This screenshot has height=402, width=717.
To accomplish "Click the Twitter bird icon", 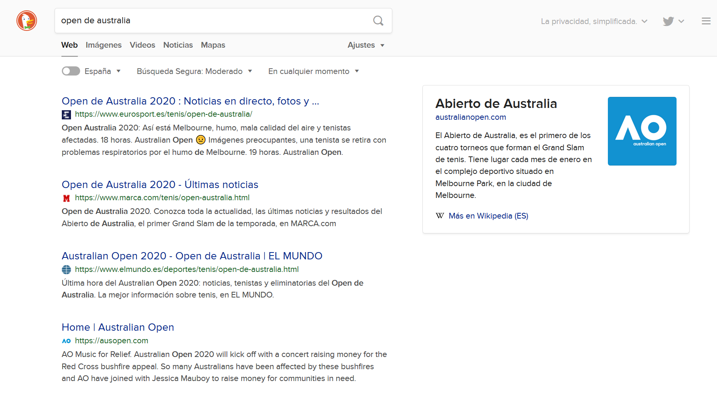I will 668,21.
